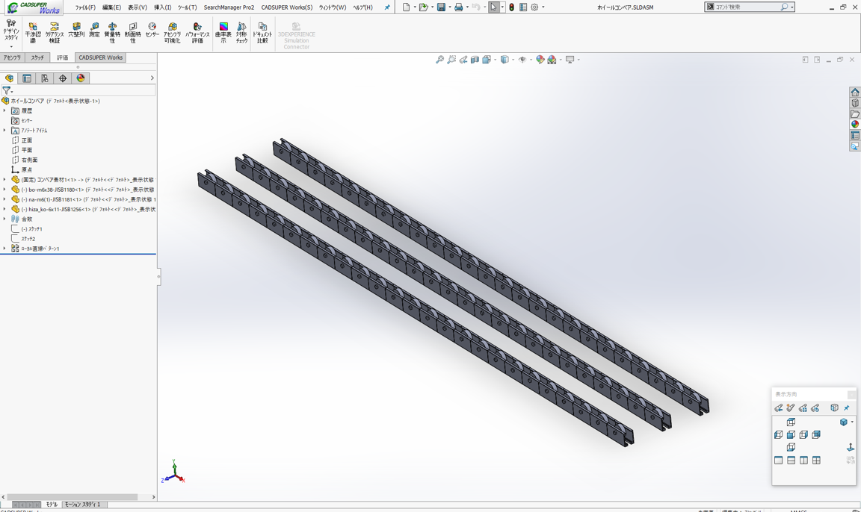
Task: Switch to two-view horizontal viewport layout
Action: coord(791,461)
